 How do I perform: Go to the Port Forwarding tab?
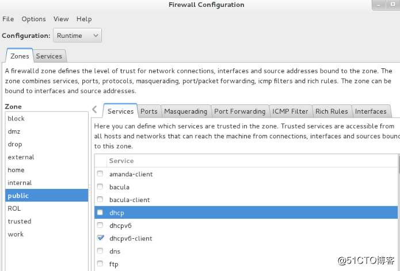click(x=239, y=111)
